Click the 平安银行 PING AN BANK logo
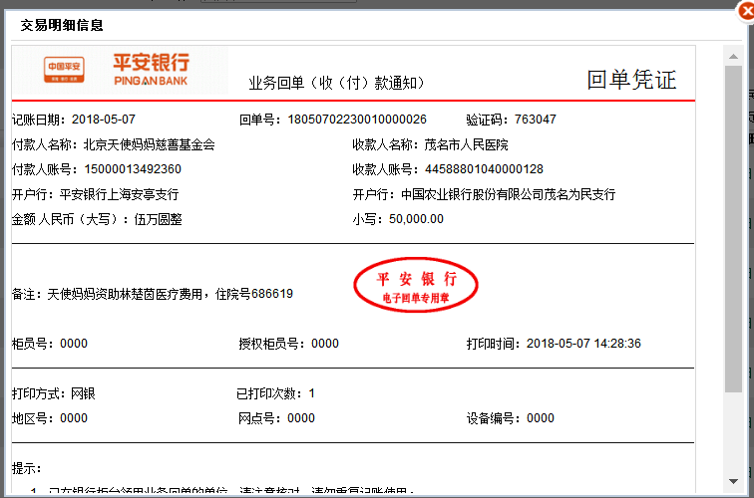This screenshot has width=754, height=498. (x=151, y=70)
